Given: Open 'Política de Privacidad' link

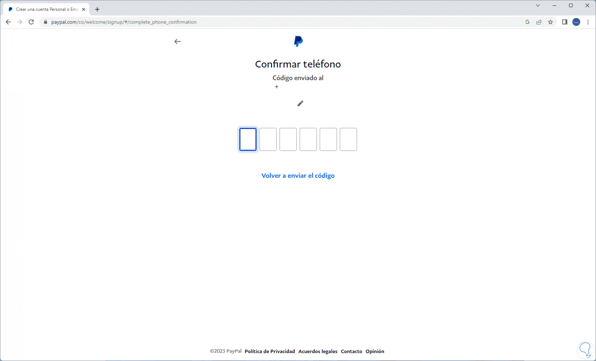Looking at the screenshot, I should (270, 351).
